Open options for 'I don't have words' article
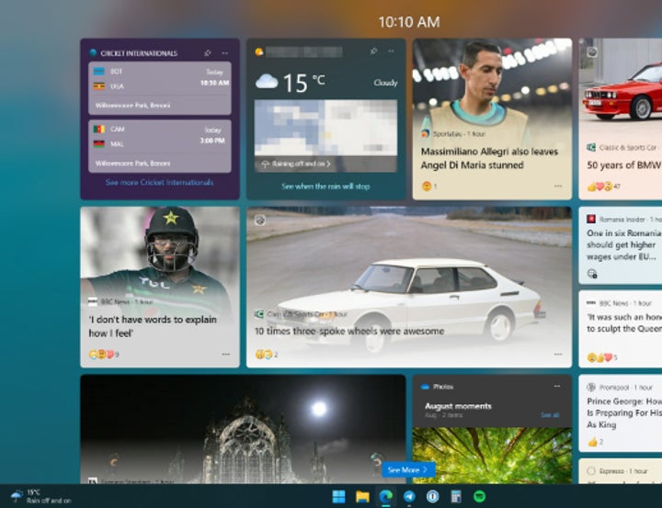The height and width of the screenshot is (508, 662). click(x=225, y=355)
